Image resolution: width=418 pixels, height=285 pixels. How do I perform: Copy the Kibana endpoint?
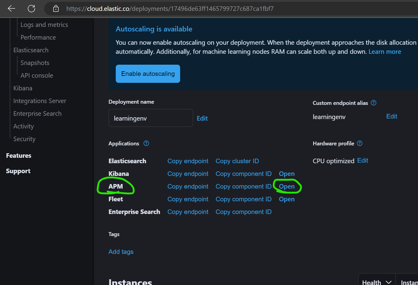188,174
